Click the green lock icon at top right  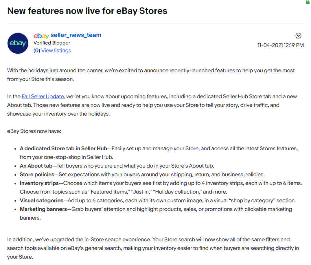click(x=308, y=2)
